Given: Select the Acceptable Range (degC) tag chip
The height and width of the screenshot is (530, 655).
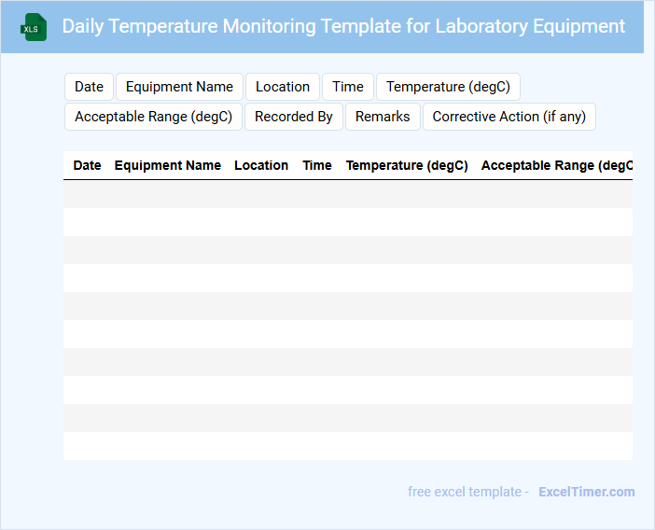Looking at the screenshot, I should coord(153,117).
